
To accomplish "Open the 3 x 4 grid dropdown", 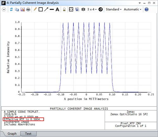I will pyautogui.click(x=92, y=9).
